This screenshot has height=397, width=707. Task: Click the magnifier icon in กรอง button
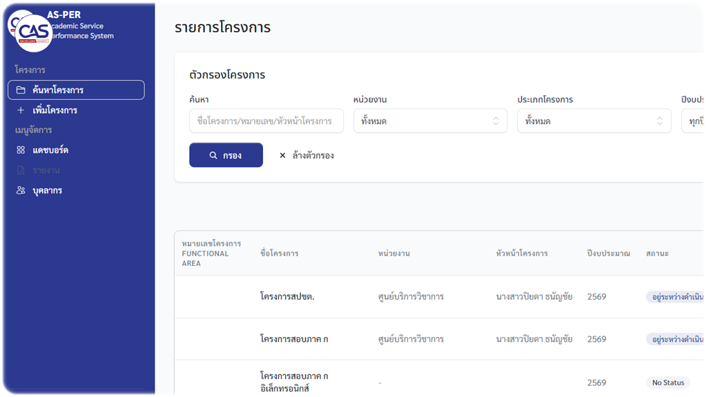[x=213, y=156]
